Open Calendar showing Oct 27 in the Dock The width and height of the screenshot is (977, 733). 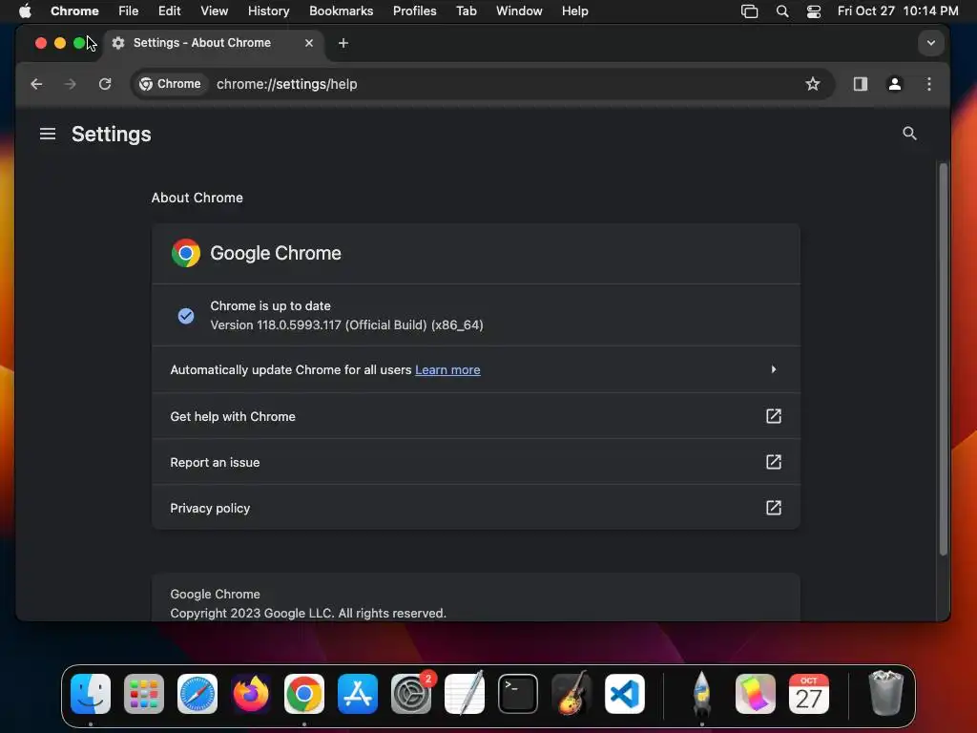pos(809,694)
